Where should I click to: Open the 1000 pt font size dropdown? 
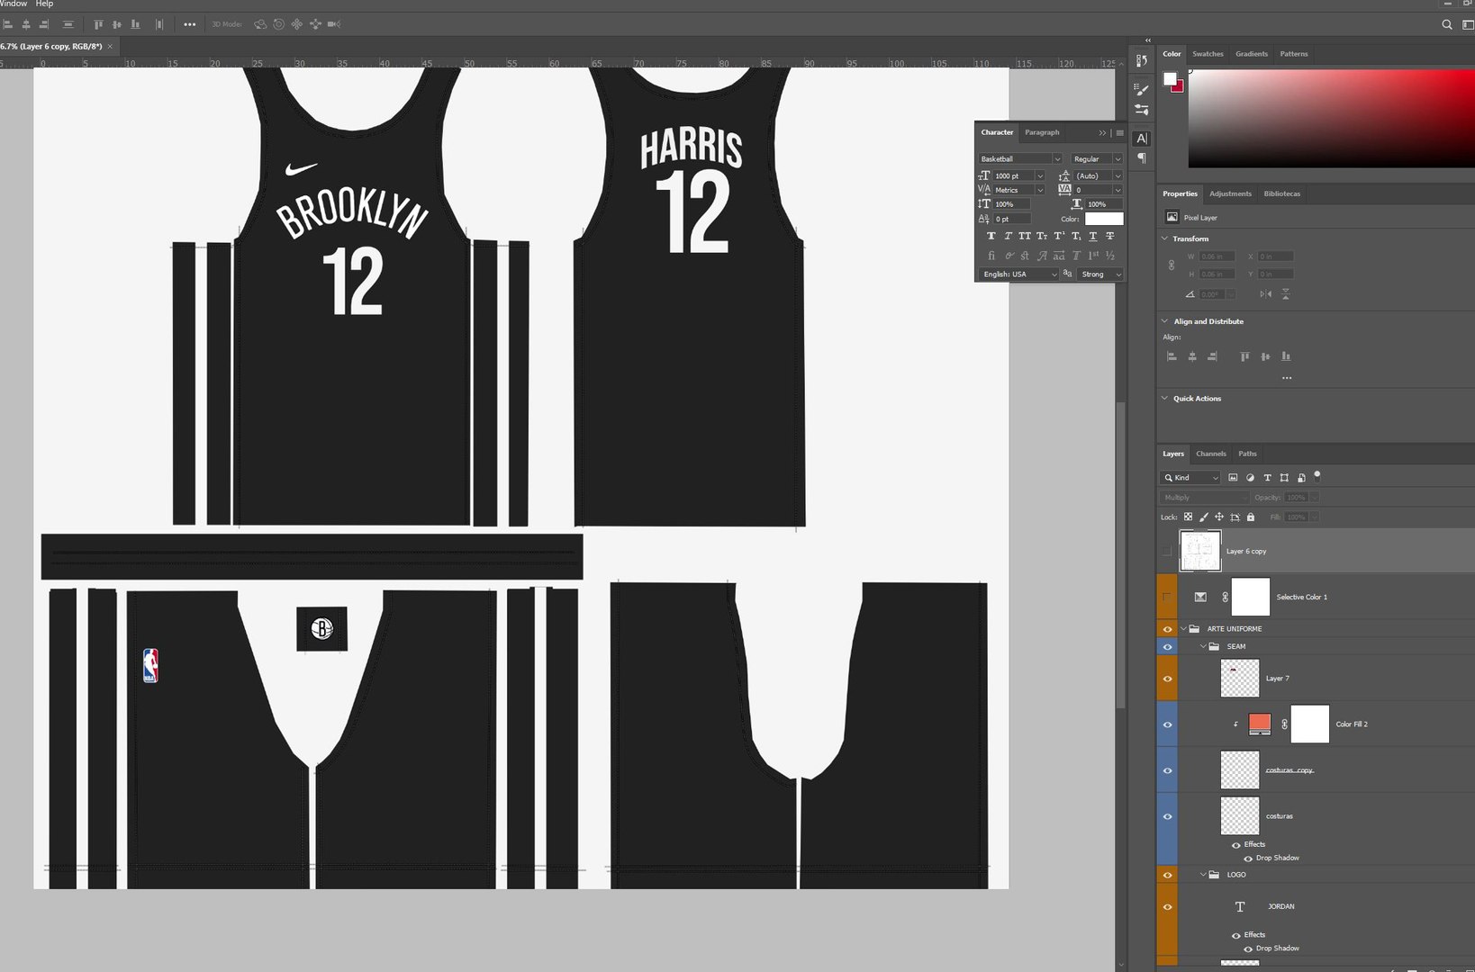point(1040,176)
